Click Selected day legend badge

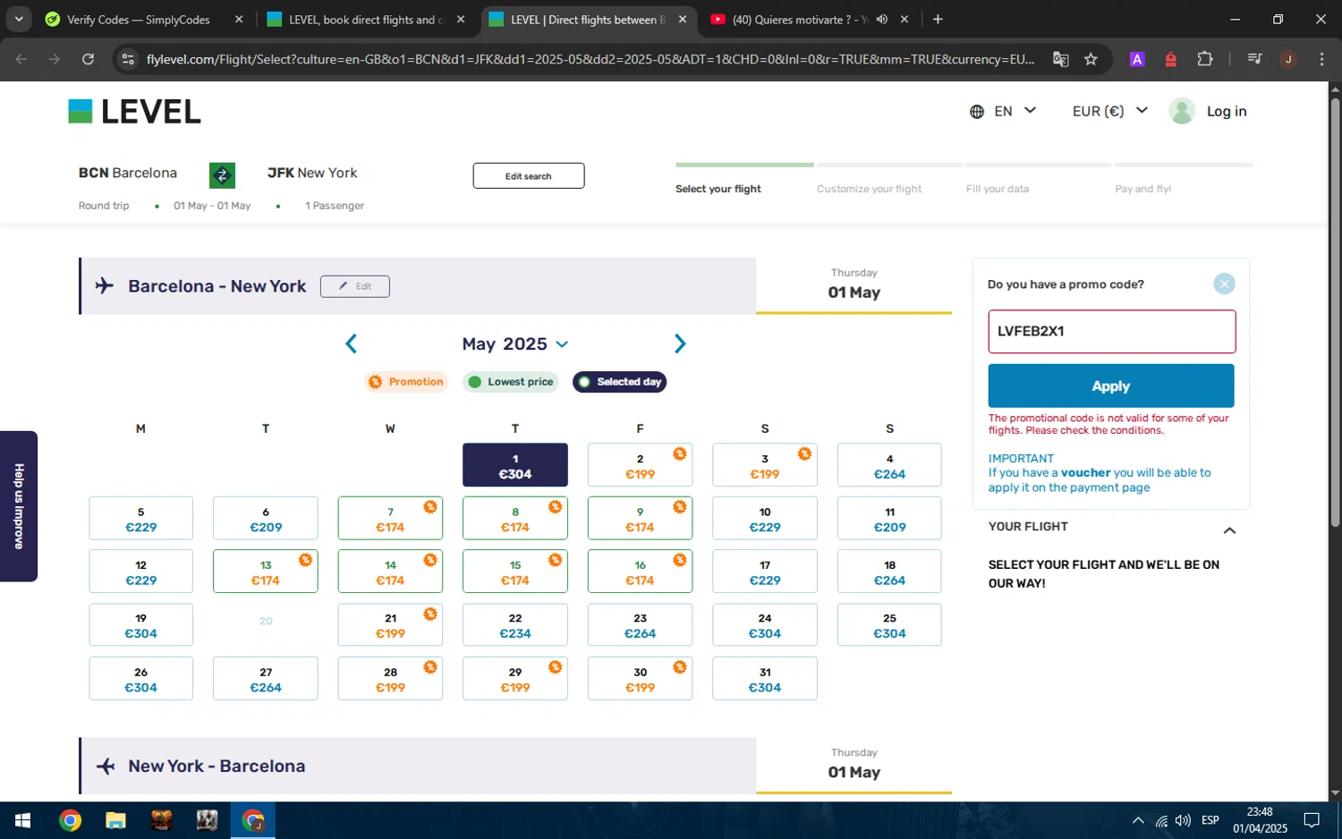tap(619, 382)
